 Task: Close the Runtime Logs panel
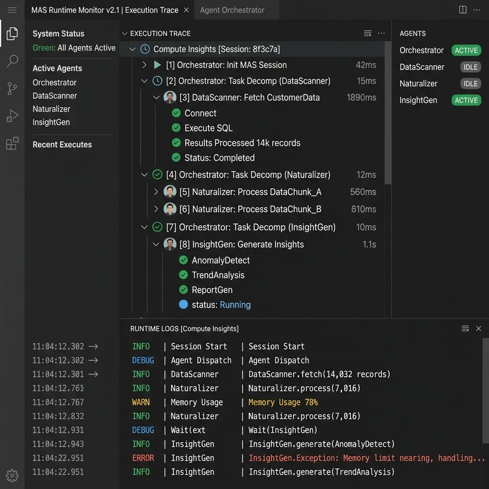478,329
